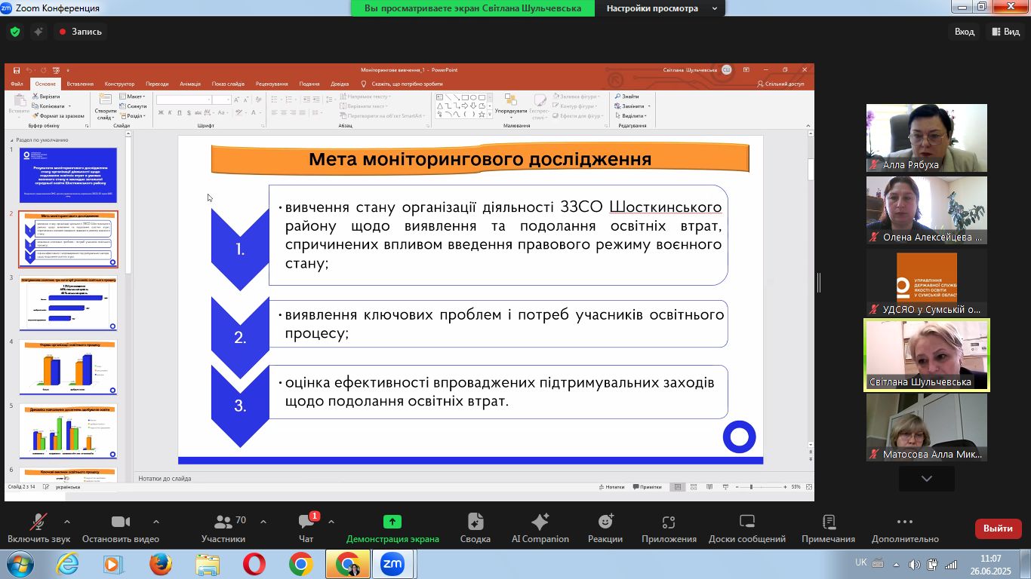Open the Reactions emoji icon
Screen dimensions: 1031x579
(x=605, y=522)
